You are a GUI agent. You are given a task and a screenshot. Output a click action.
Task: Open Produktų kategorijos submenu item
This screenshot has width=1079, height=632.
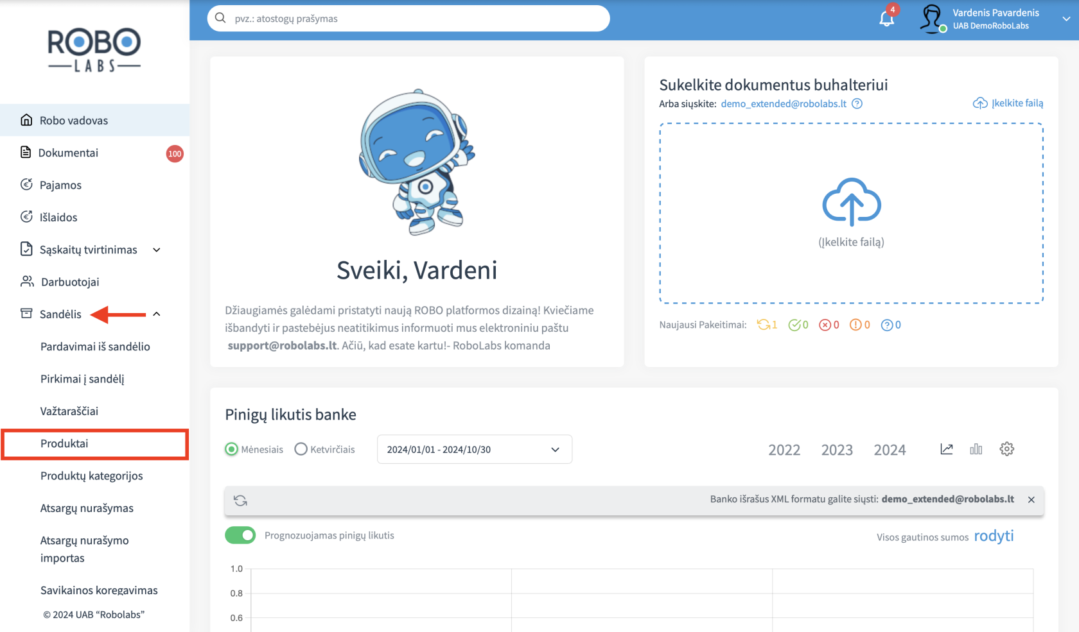(92, 475)
